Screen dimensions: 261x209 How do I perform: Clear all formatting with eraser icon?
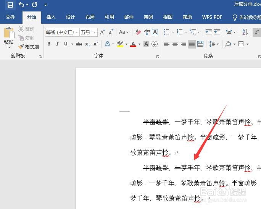pos(138,32)
